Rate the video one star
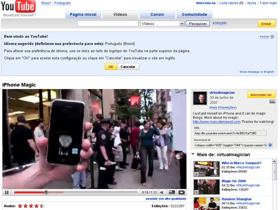280x210 pixels. click(20, 206)
